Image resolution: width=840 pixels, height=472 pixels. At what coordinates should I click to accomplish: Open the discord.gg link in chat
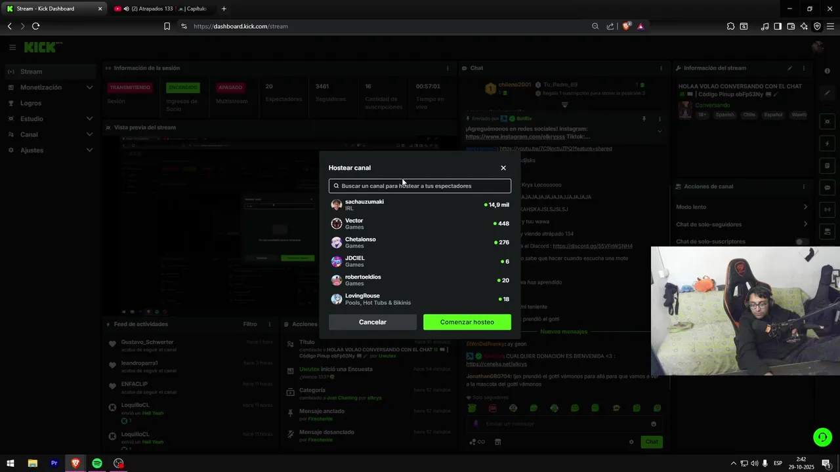(593, 246)
